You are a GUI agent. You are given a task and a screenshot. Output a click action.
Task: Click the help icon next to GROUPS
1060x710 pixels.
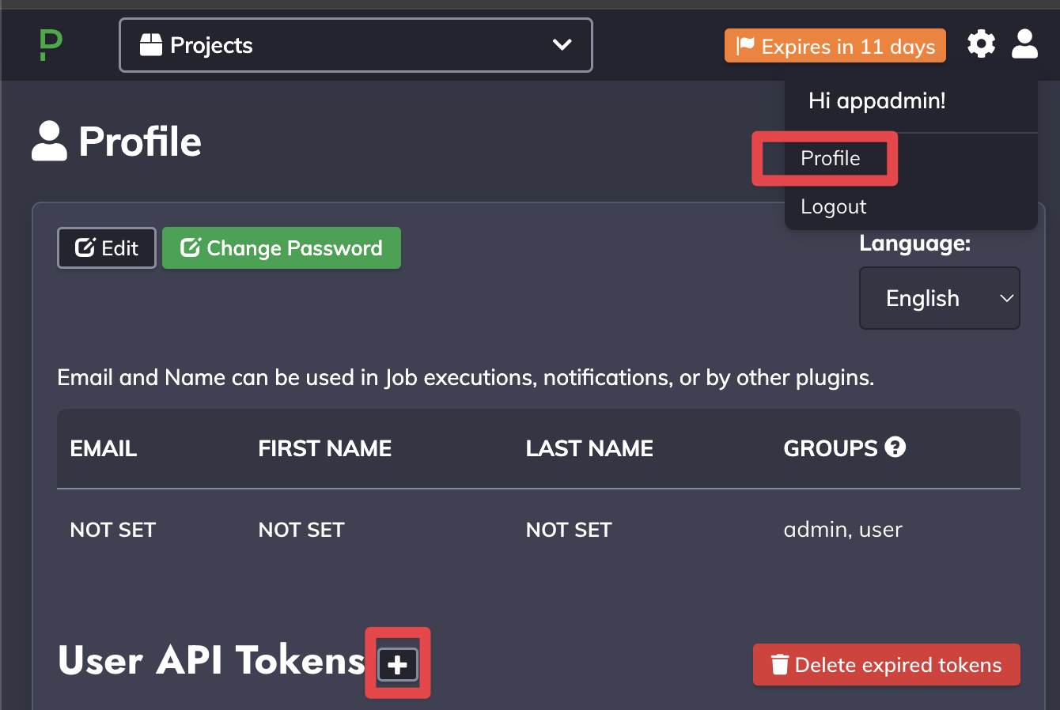pyautogui.click(x=895, y=447)
